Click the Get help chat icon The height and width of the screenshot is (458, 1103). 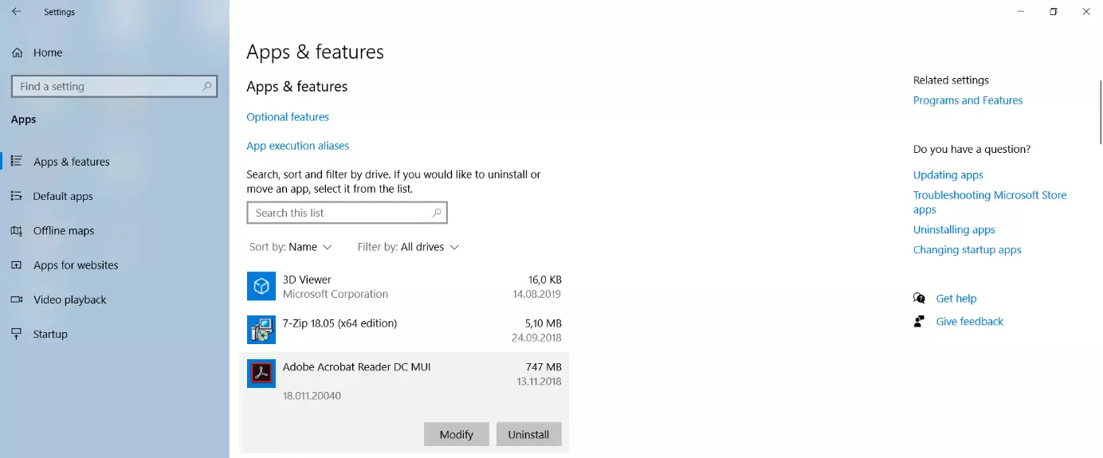point(920,299)
